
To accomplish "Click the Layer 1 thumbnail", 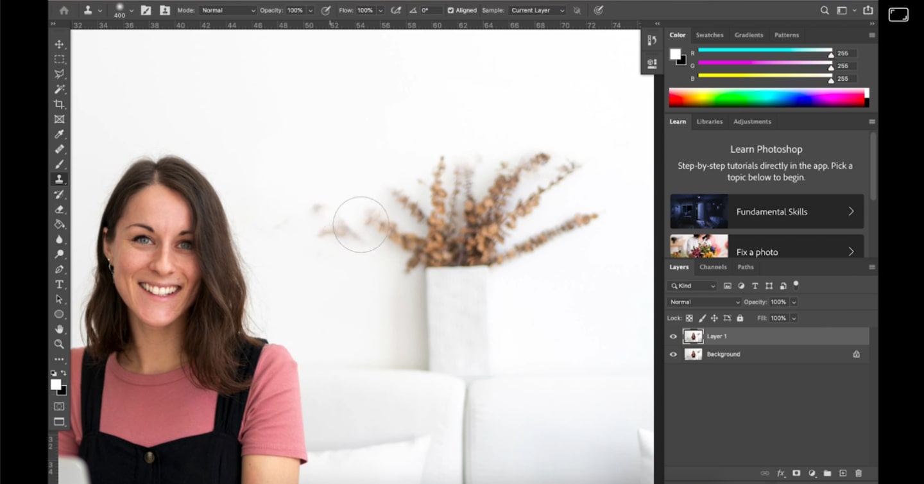I will click(x=693, y=336).
